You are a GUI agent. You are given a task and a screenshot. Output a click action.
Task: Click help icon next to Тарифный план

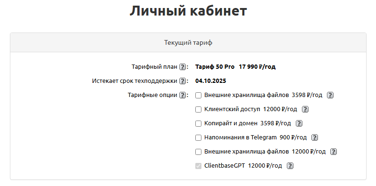point(183,67)
